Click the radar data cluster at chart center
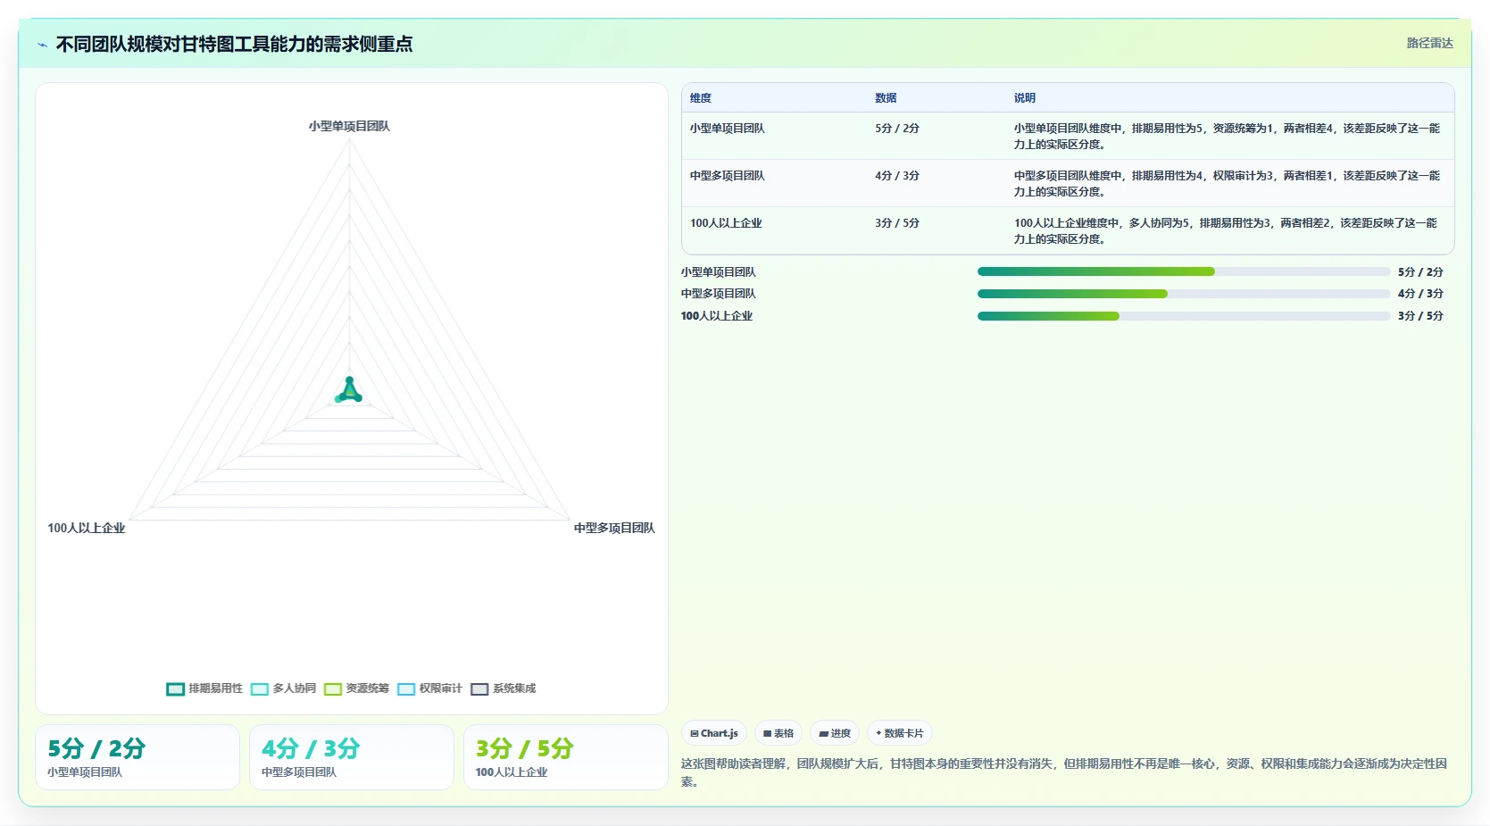 349,391
